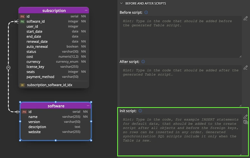Click the circled arrow on relationship line

[8, 68]
